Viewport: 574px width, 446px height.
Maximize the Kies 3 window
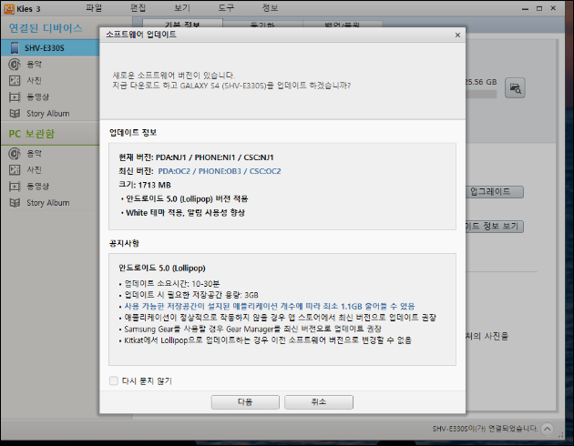[x=539, y=8]
